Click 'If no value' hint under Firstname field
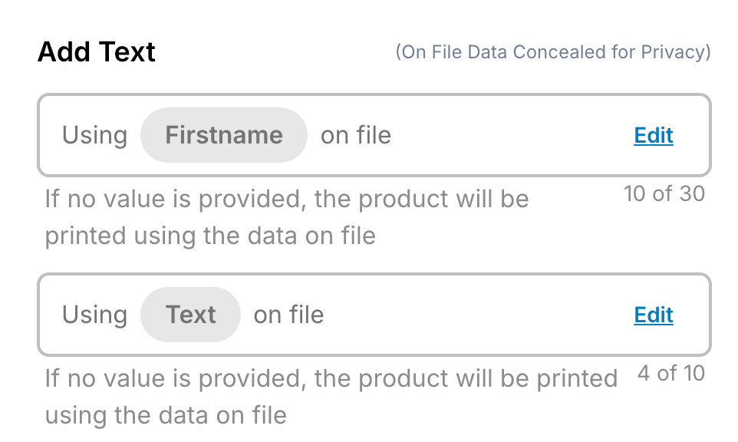The width and height of the screenshot is (738, 442). (286, 200)
